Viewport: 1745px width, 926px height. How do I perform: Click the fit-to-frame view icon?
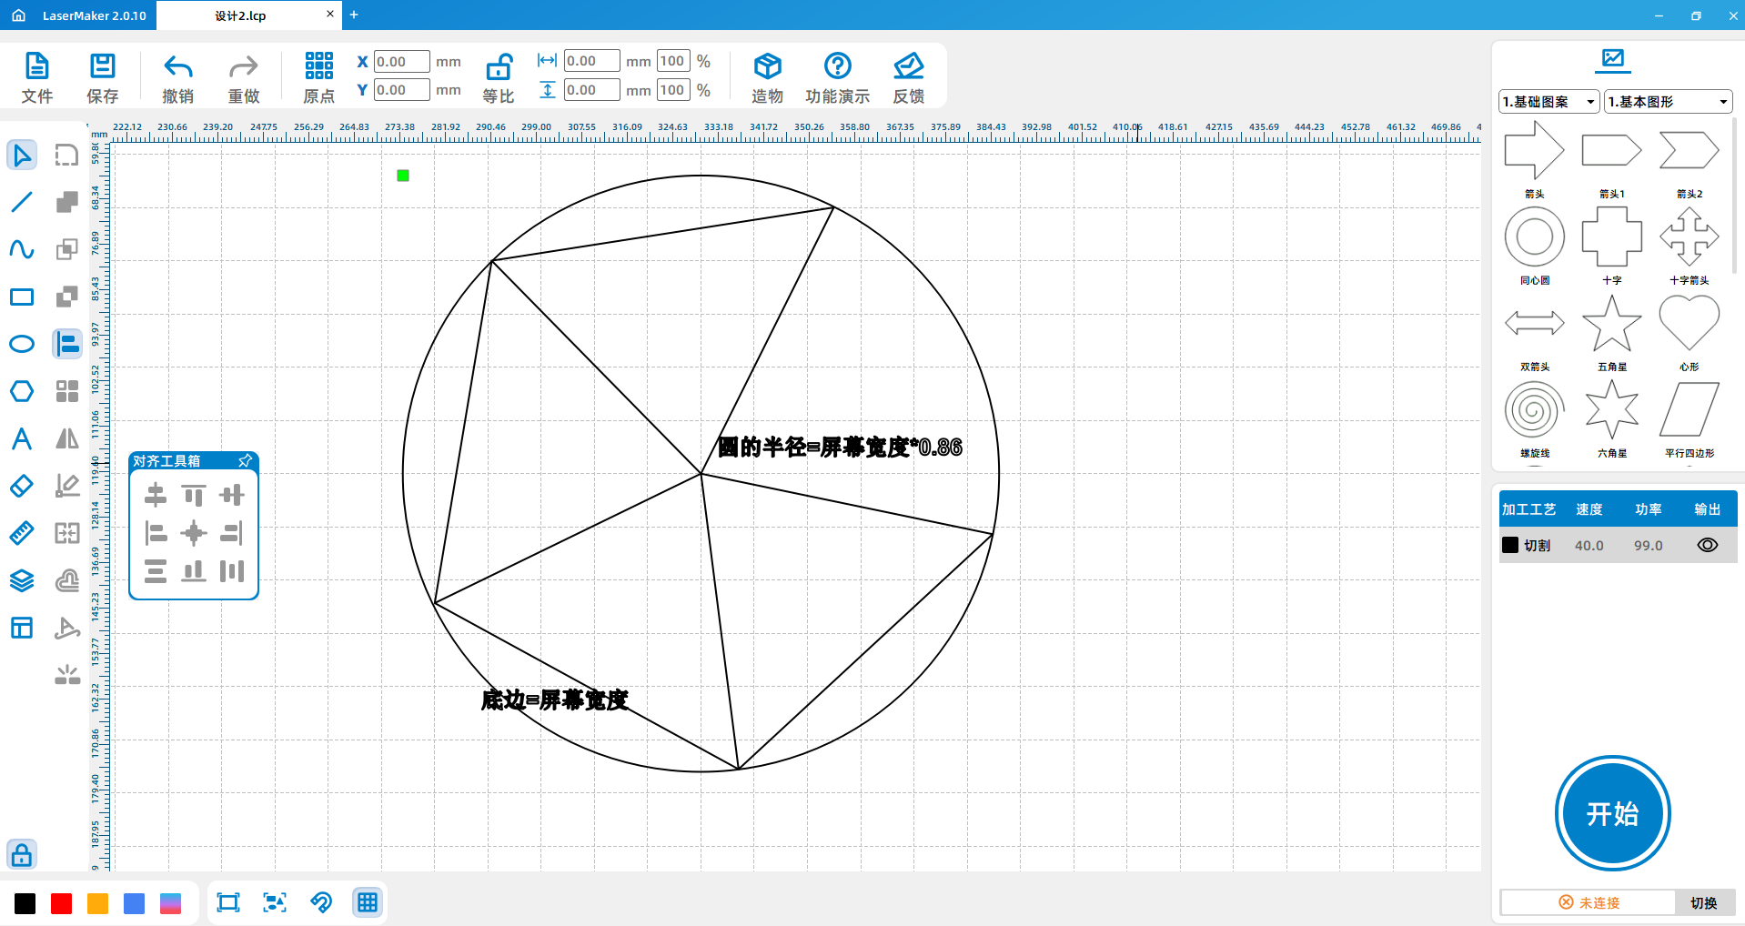[228, 902]
